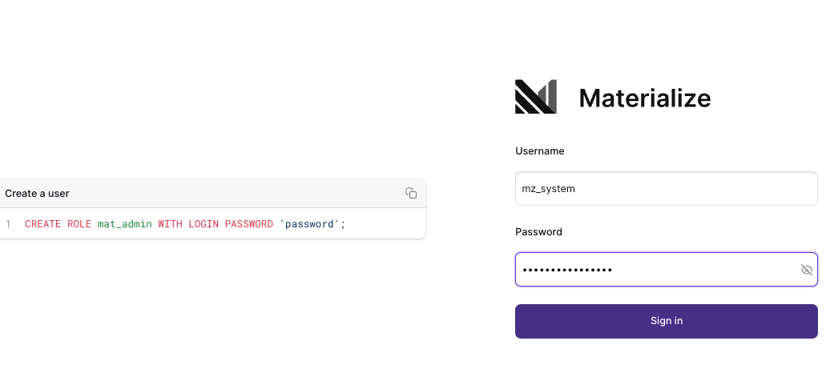This screenshot has width=830, height=365.
Task: Toggle password visibility eye icon
Action: click(x=807, y=270)
